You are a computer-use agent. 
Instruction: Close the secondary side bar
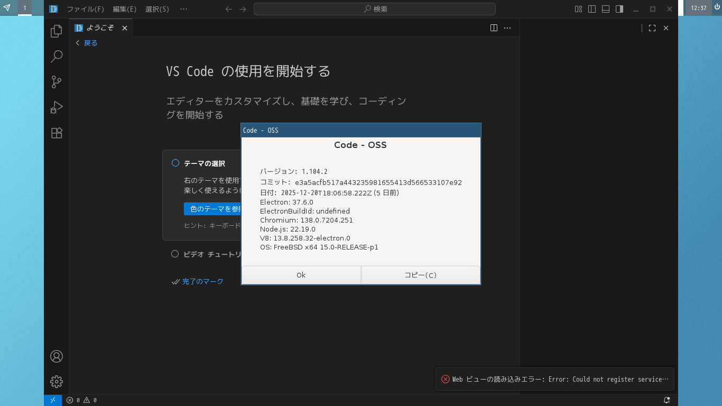pos(666,28)
